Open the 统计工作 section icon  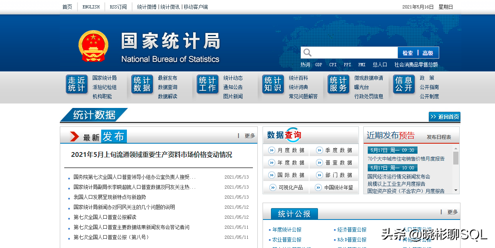point(208,84)
